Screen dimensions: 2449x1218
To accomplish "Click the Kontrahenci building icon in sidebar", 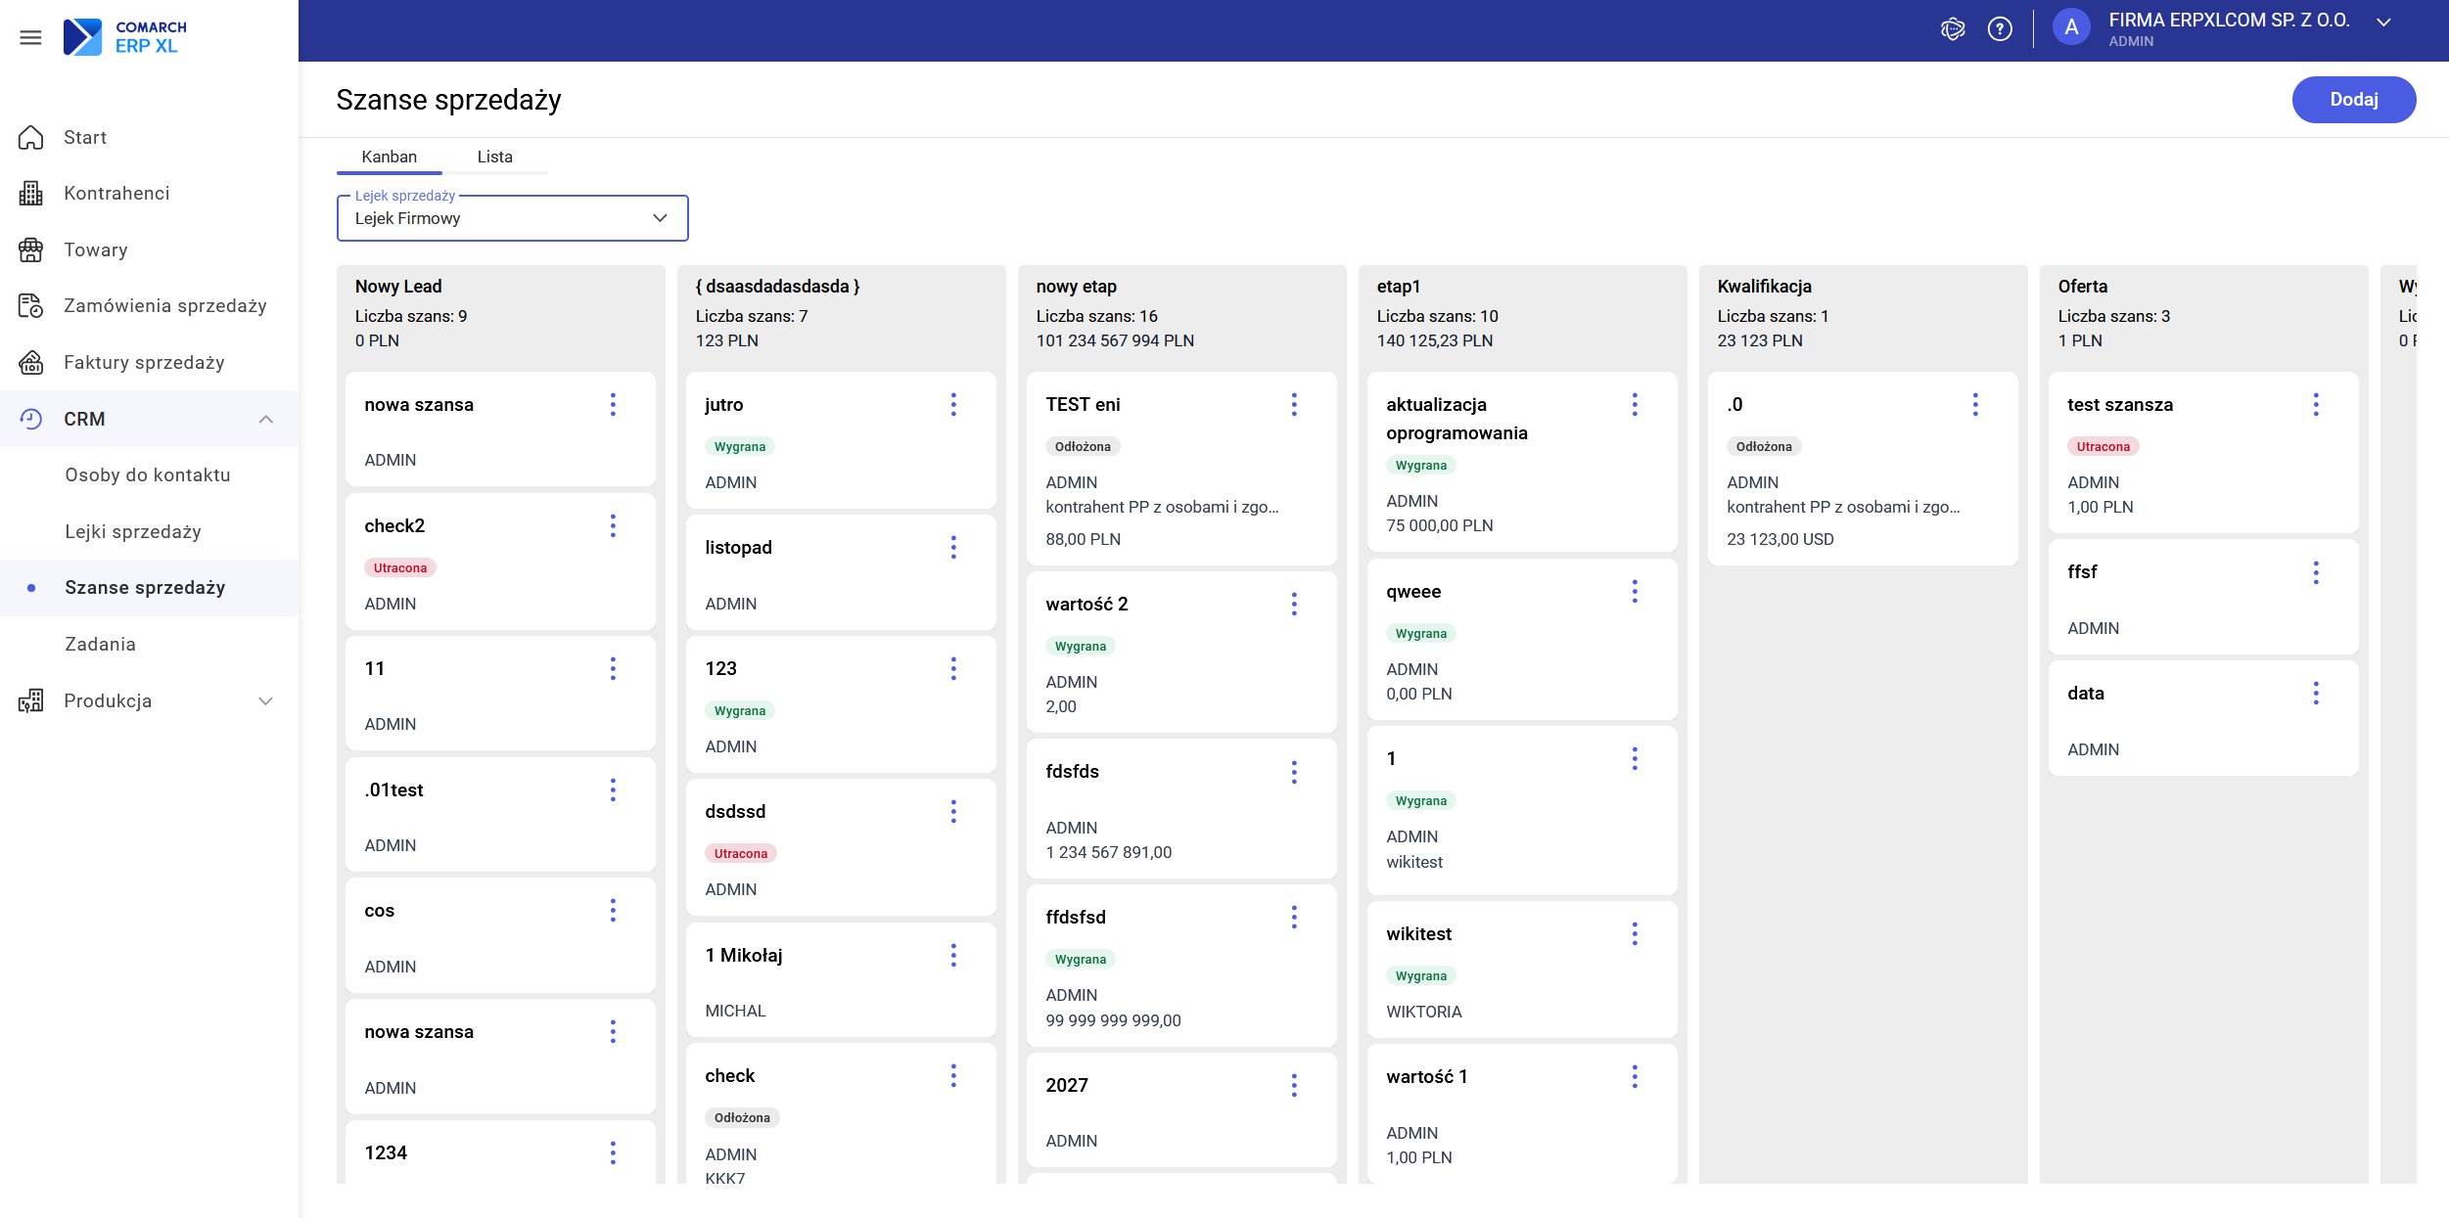I will click(31, 194).
